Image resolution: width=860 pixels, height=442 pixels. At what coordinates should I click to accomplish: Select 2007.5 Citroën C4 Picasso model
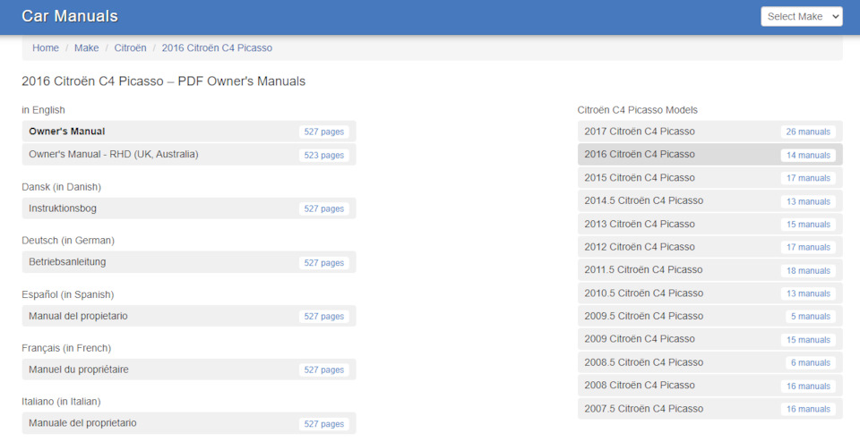(x=710, y=409)
